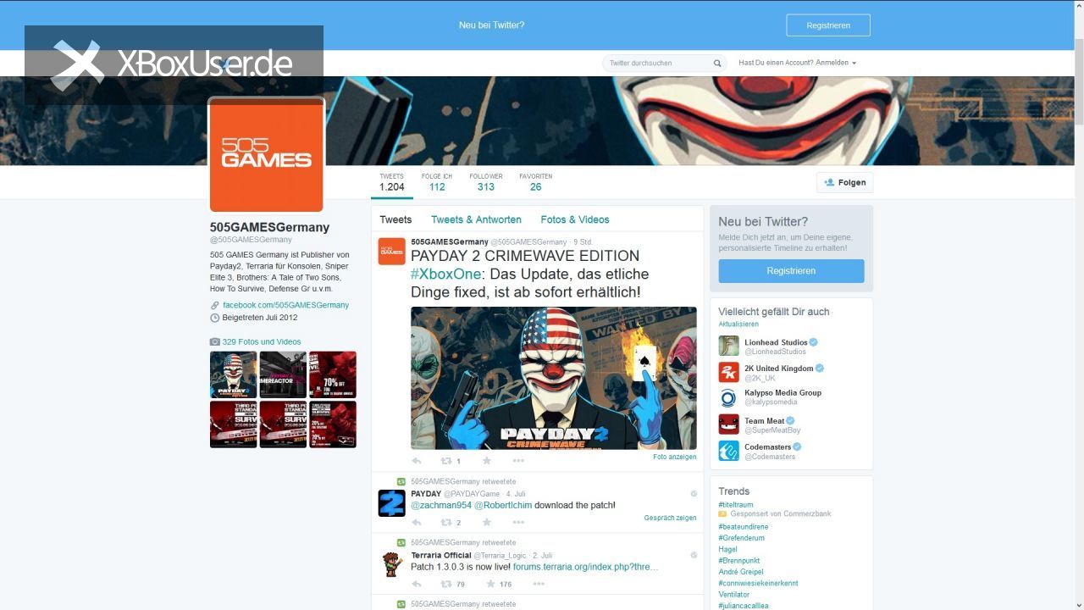Open 329 Fotos und Videos link
The image size is (1084, 610).
coord(262,342)
